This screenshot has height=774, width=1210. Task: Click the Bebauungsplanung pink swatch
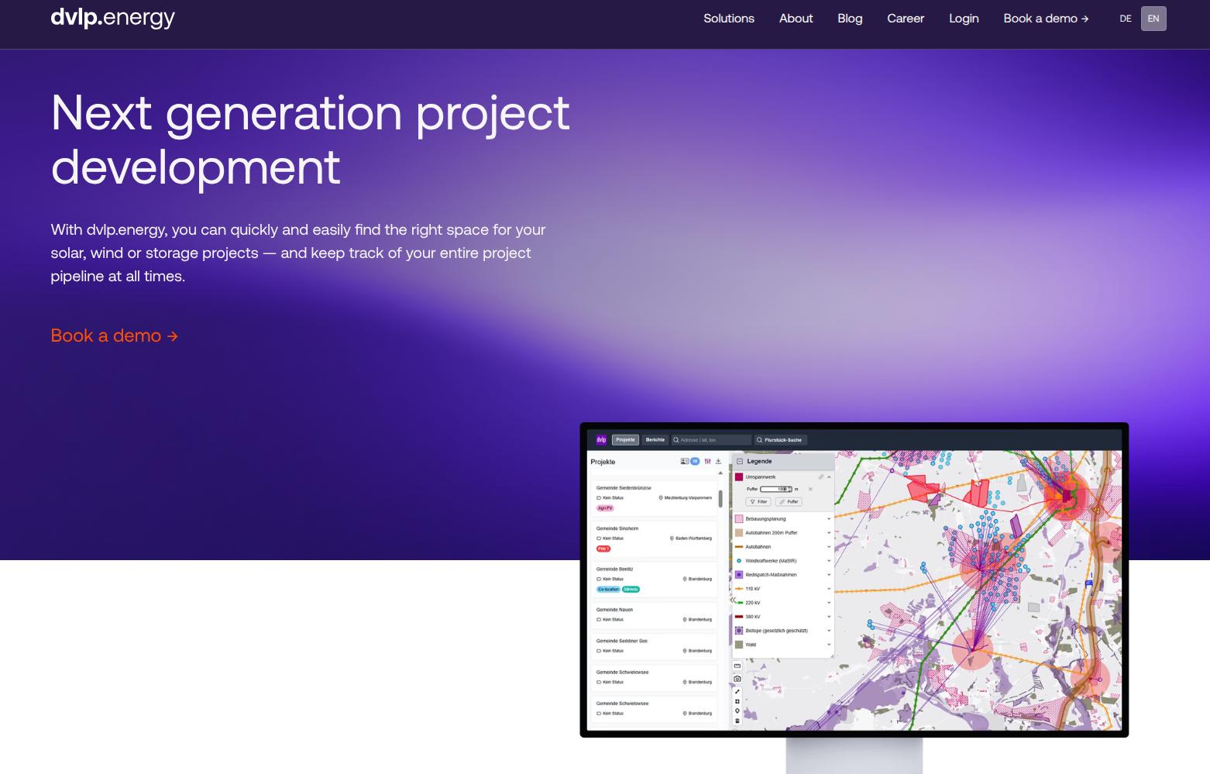point(739,519)
